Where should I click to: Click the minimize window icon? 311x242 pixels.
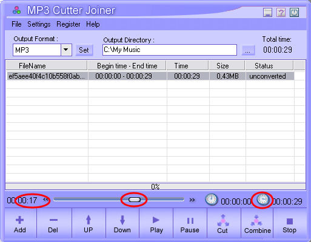(x=267, y=13)
